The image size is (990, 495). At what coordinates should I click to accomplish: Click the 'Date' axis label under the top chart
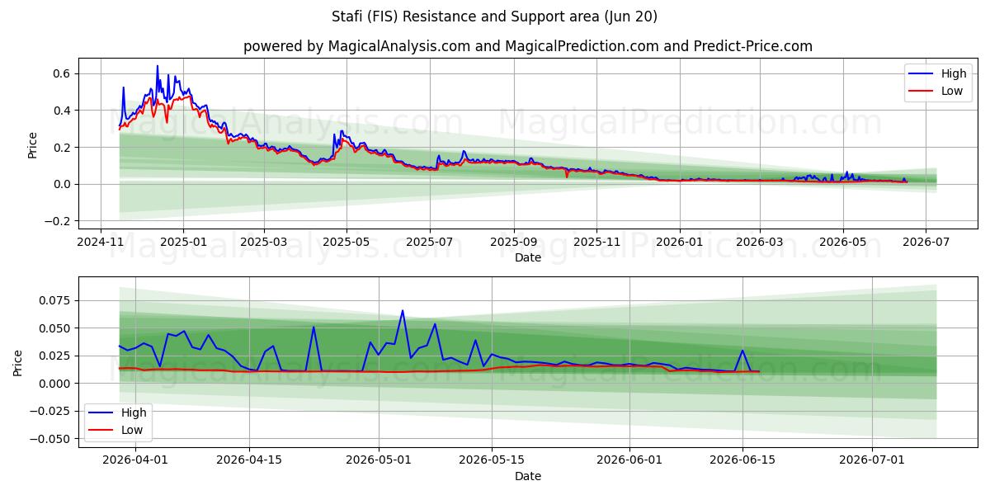click(x=528, y=257)
